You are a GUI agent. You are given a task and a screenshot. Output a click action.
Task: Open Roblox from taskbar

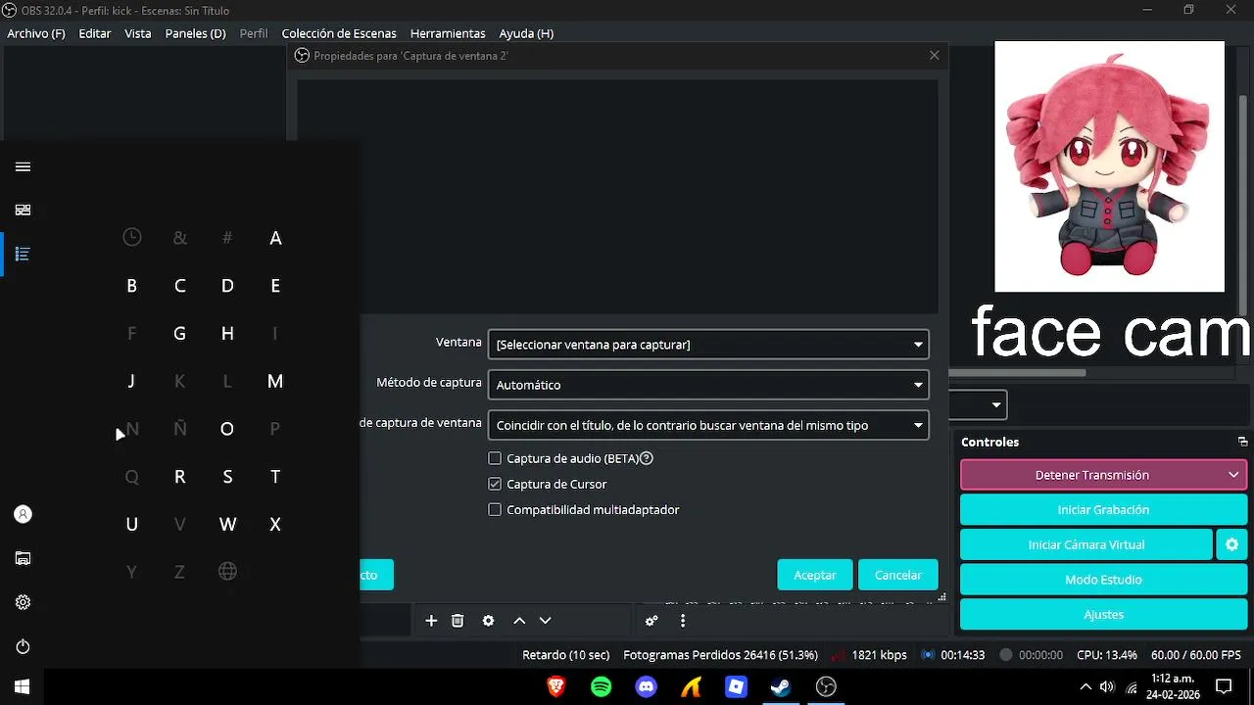pos(736,686)
